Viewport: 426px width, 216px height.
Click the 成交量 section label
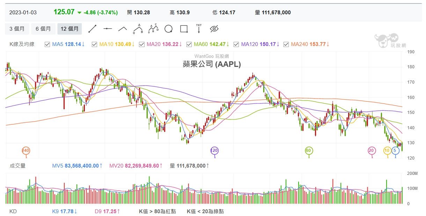17,166
